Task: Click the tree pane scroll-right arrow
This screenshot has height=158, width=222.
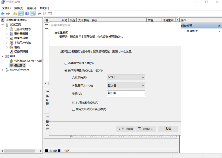Action: coord(41,151)
